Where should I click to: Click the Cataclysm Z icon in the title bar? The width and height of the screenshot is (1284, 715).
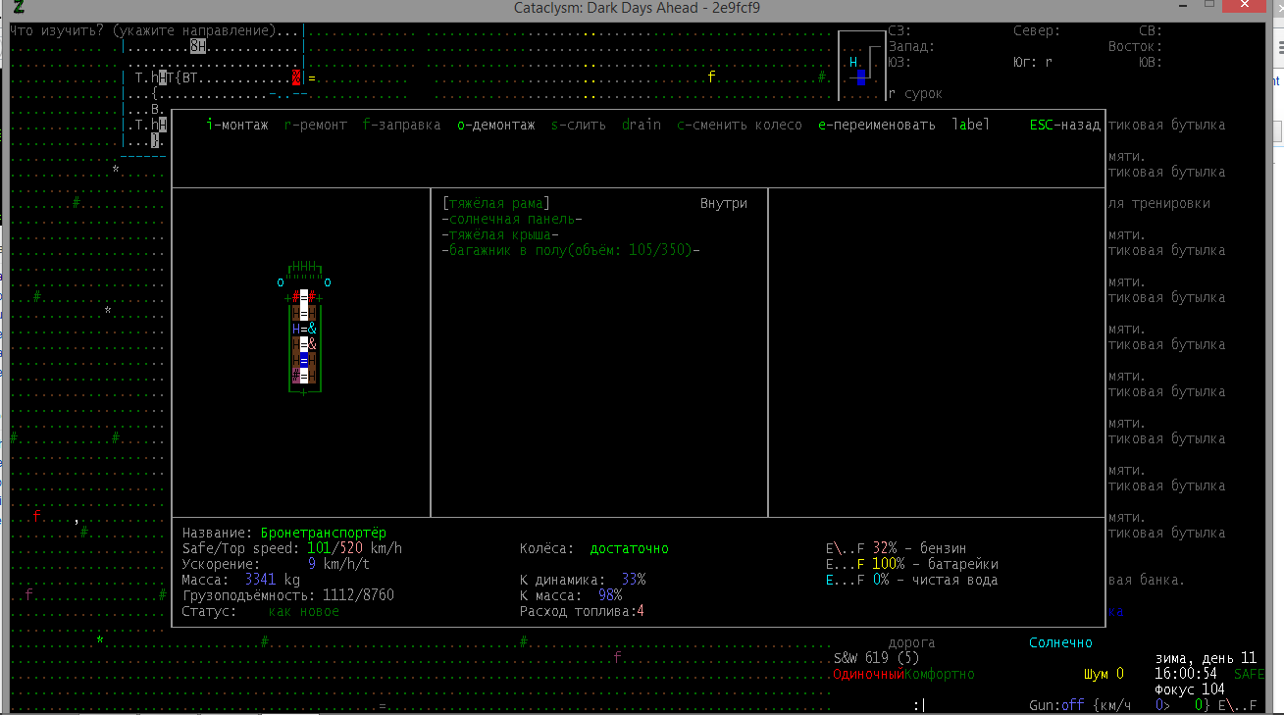pyautogui.click(x=19, y=8)
